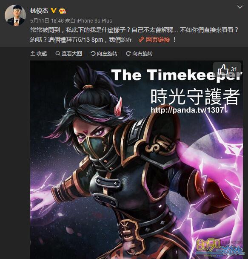Click the clockwise rotate arrow icon
248x259 pixels.
tap(128, 53)
